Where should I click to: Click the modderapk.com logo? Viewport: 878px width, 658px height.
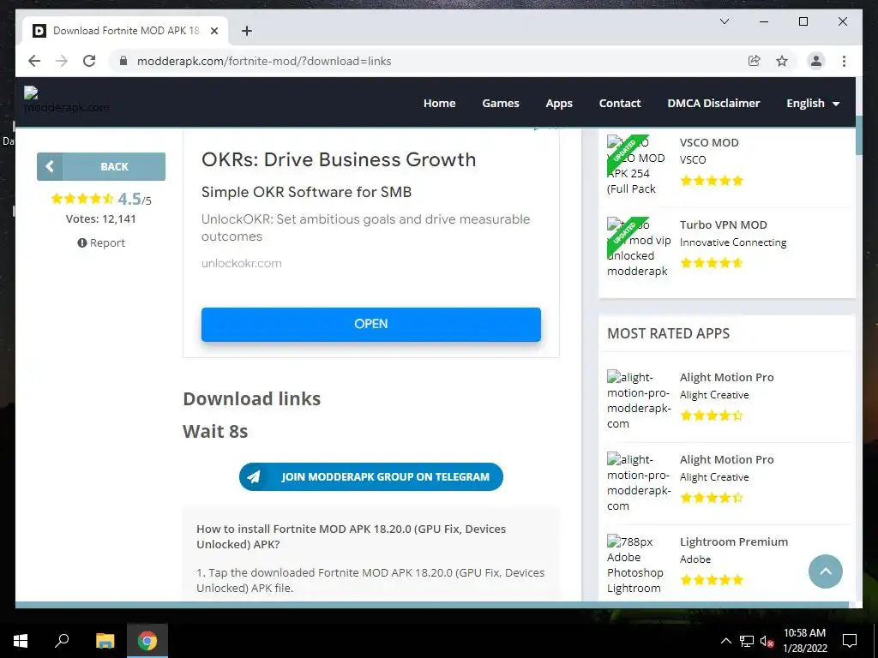coord(66,100)
